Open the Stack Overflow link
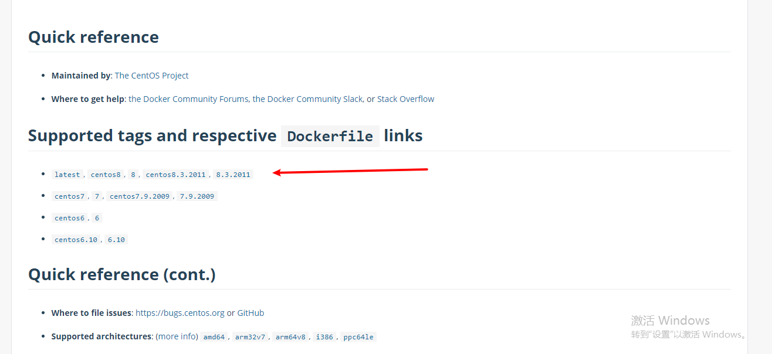Screen dimensions: 772x354 [405, 99]
